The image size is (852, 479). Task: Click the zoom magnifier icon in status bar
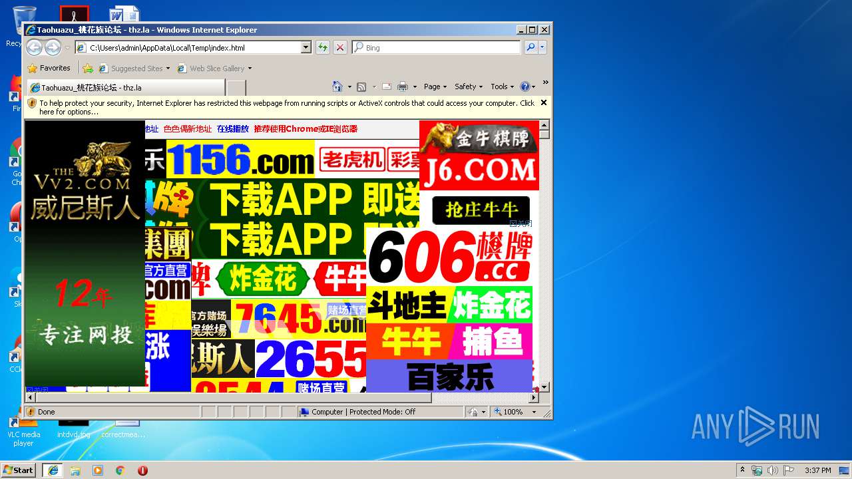point(497,412)
